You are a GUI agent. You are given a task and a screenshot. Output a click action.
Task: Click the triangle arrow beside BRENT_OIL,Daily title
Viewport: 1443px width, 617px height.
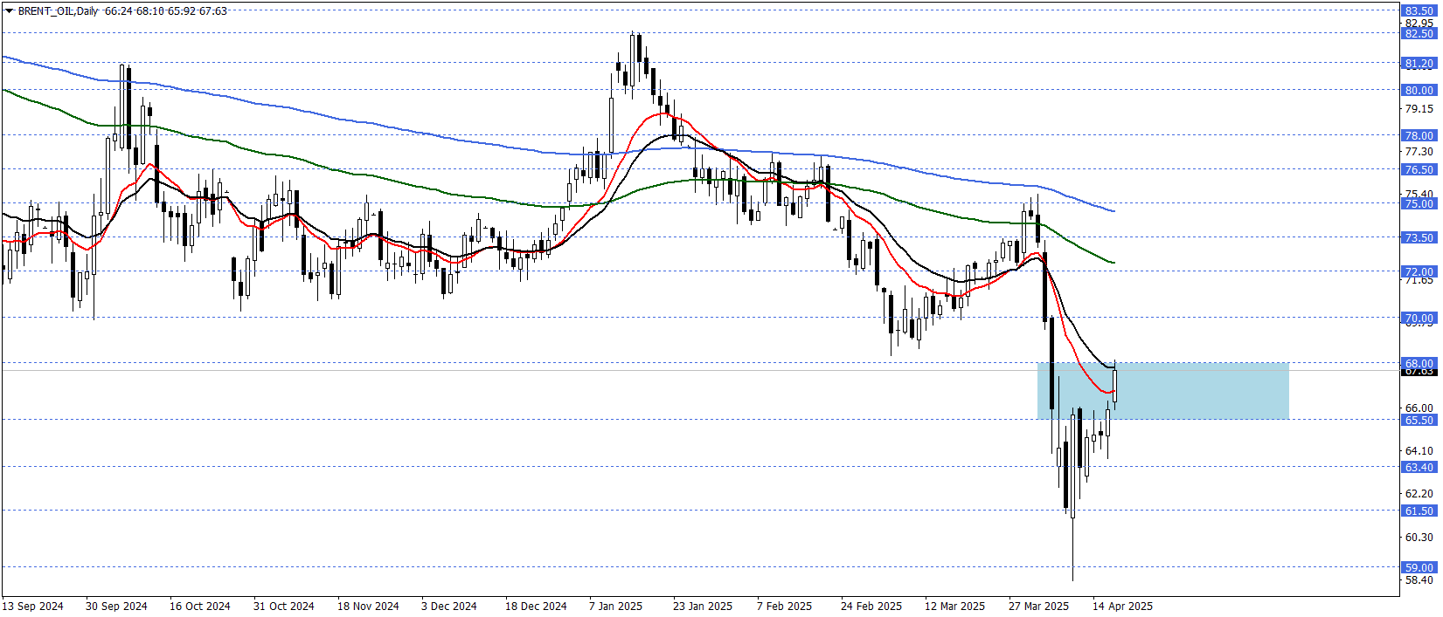click(10, 11)
